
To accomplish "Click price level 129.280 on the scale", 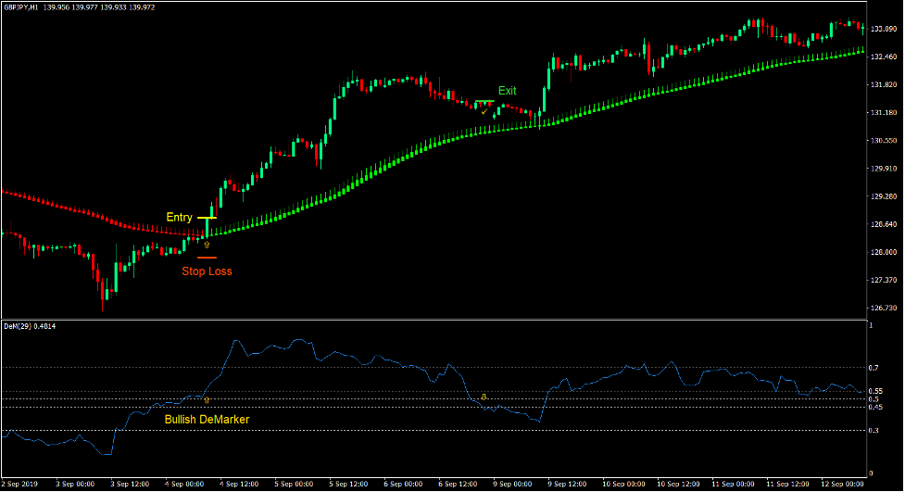I will tap(884, 196).
